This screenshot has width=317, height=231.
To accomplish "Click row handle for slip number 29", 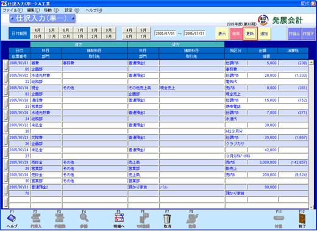I will 5,165.
